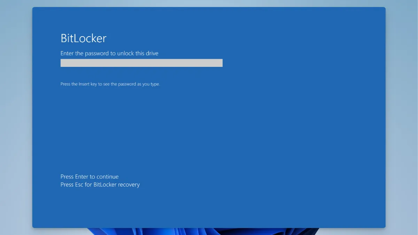This screenshot has width=418, height=235.
Task: Click the word "drive" in the password prompt
Action: click(x=152, y=53)
